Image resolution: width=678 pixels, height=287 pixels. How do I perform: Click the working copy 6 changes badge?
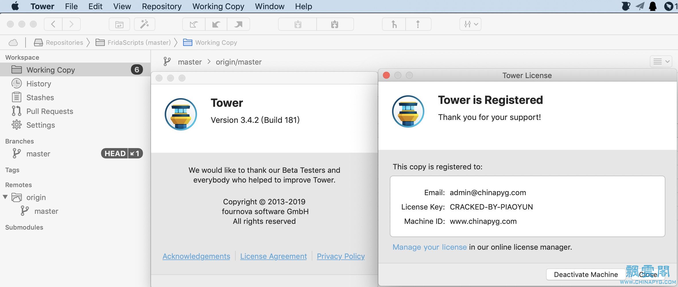tap(137, 69)
